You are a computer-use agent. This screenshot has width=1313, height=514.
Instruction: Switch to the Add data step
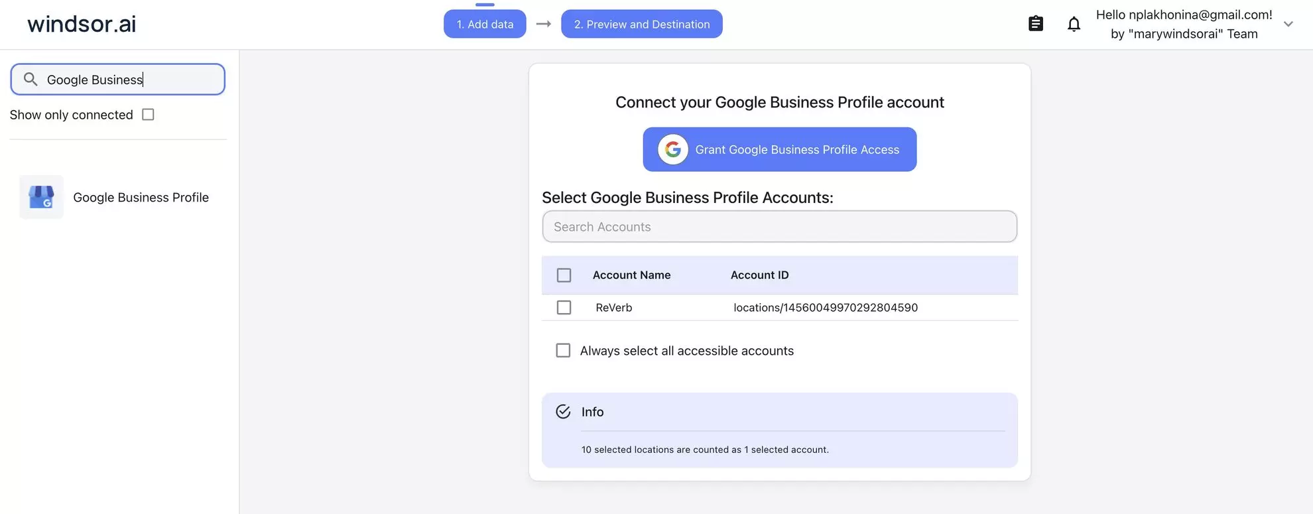coord(485,24)
